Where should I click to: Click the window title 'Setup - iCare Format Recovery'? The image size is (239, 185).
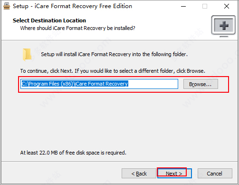coord(72,6)
